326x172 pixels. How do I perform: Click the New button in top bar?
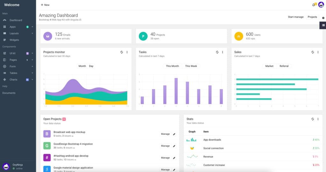pyautogui.click(x=45, y=5)
